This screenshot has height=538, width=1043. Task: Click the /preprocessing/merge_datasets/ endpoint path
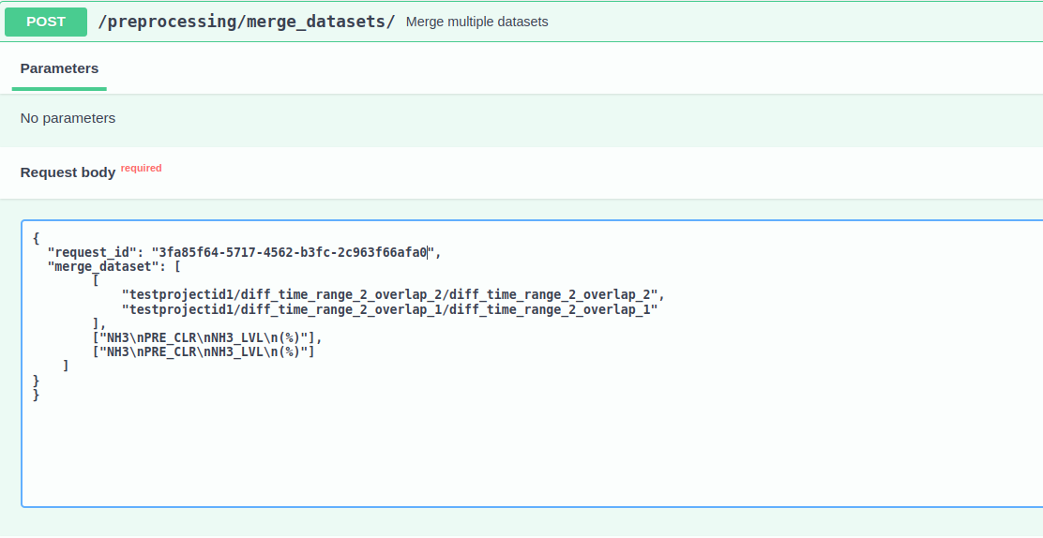click(247, 22)
